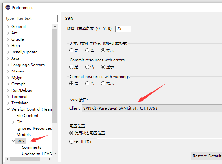Expand the Git subcategory arrow
The image size is (222, 164).
(13, 122)
